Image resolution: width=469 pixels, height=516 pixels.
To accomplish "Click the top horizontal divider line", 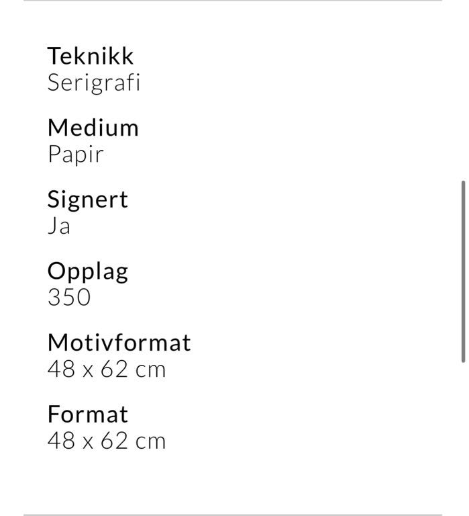I will 232,1.
